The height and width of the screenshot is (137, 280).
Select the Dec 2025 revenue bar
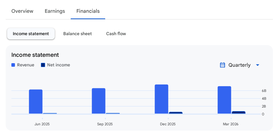[x=161, y=99]
